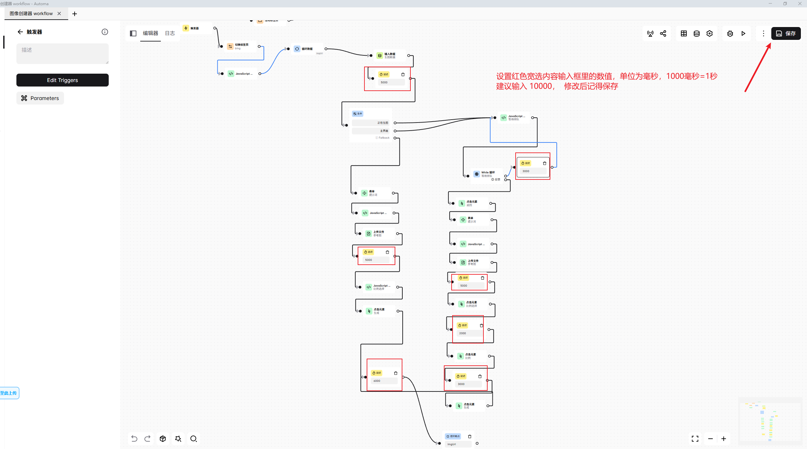Click the 正在生图 condition row
Image resolution: width=807 pixels, height=449 pixels.
(x=371, y=123)
